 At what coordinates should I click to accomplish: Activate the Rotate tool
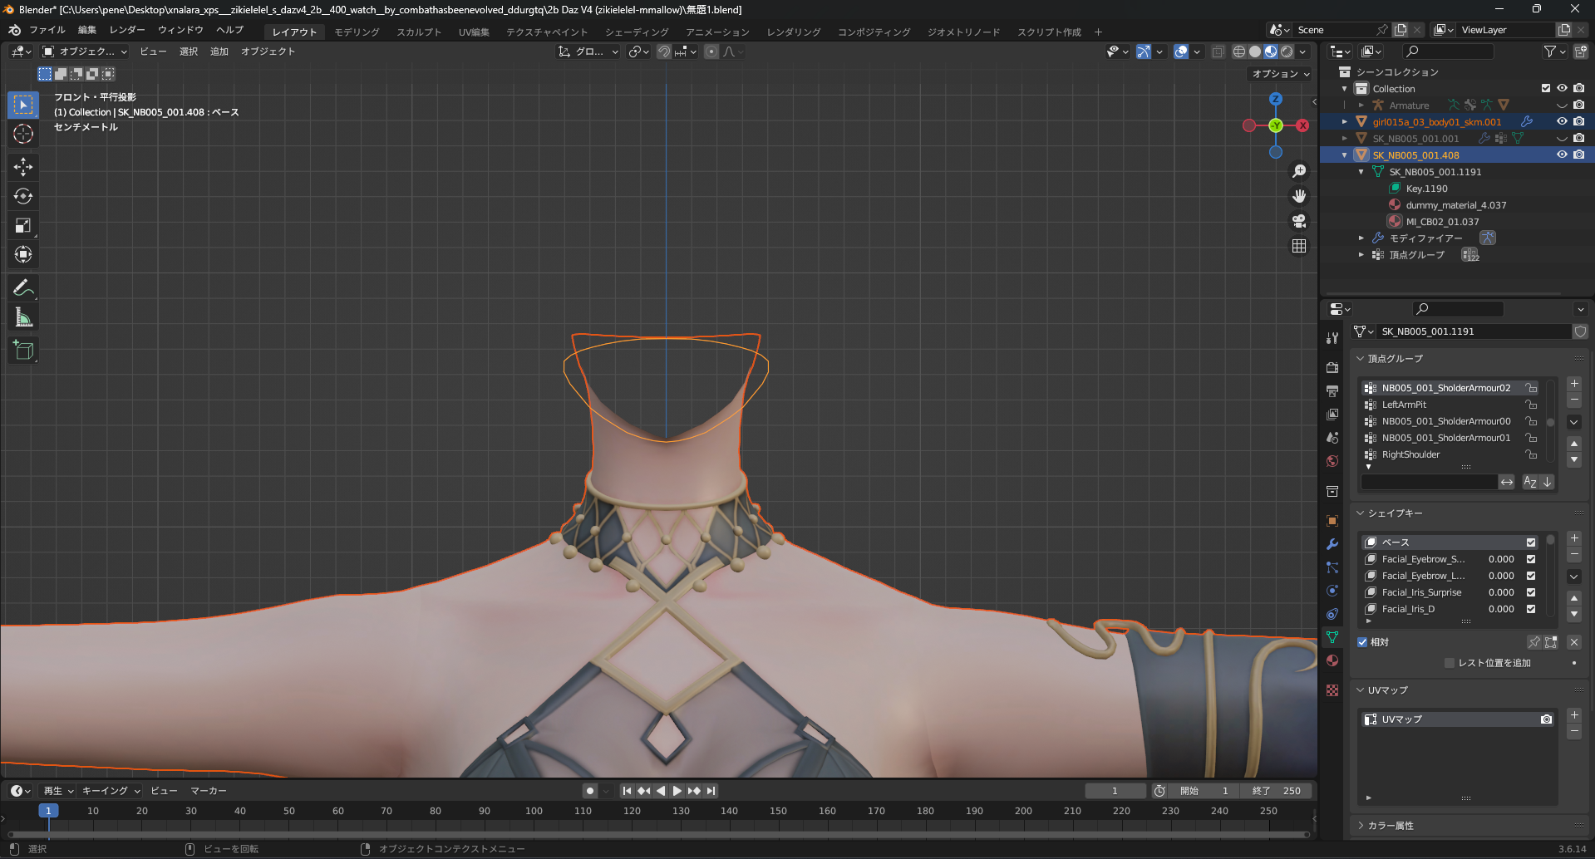(23, 196)
